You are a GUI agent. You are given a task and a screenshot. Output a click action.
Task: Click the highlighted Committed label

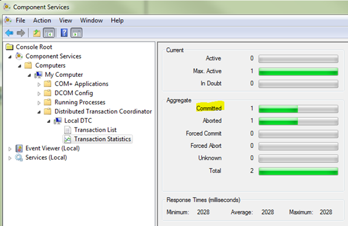[209, 108]
